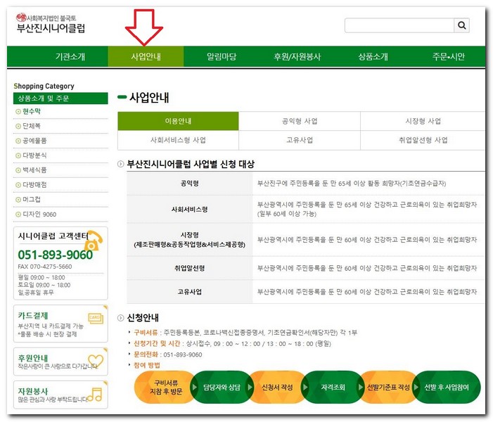Click the 선발기준표 작성 step
The height and width of the screenshot is (422, 493).
click(x=388, y=387)
